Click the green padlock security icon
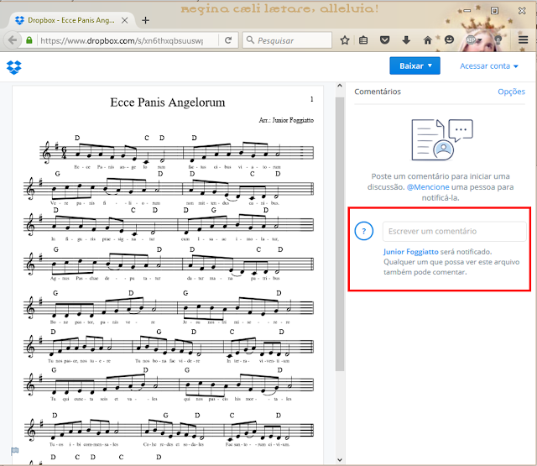Image resolution: width=537 pixels, height=466 pixels. click(x=29, y=40)
